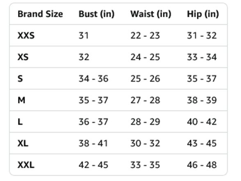Click bust value 38 - 41

(93, 143)
